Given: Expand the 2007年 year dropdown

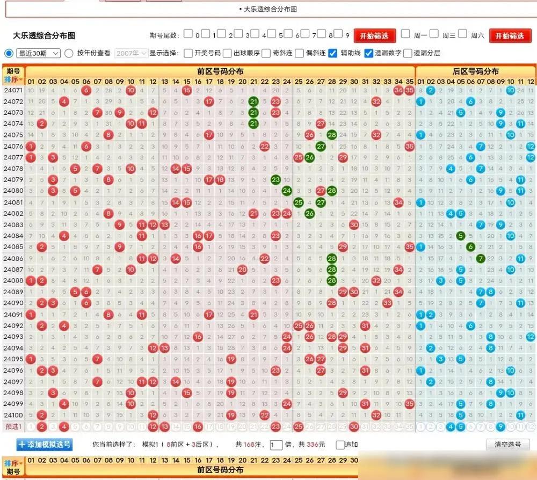Looking at the screenshot, I should pos(130,53).
